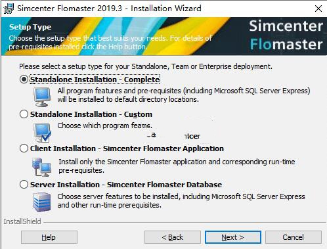Click the Standalone Installation - Complete label text
The width and height of the screenshot is (327, 249).
(x=95, y=79)
